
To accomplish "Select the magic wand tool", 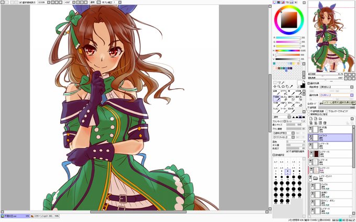I will coord(283,83).
